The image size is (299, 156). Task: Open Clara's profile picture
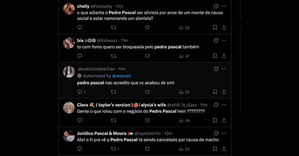[69, 108]
